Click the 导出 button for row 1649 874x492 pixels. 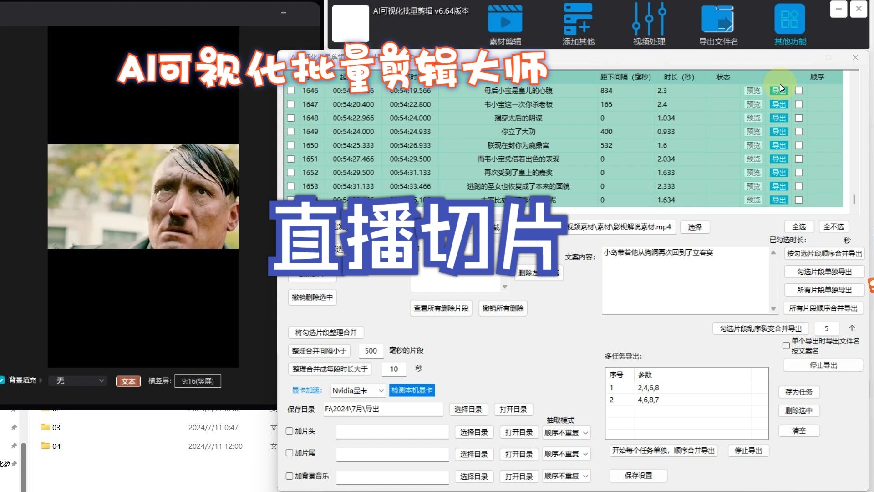[779, 132]
